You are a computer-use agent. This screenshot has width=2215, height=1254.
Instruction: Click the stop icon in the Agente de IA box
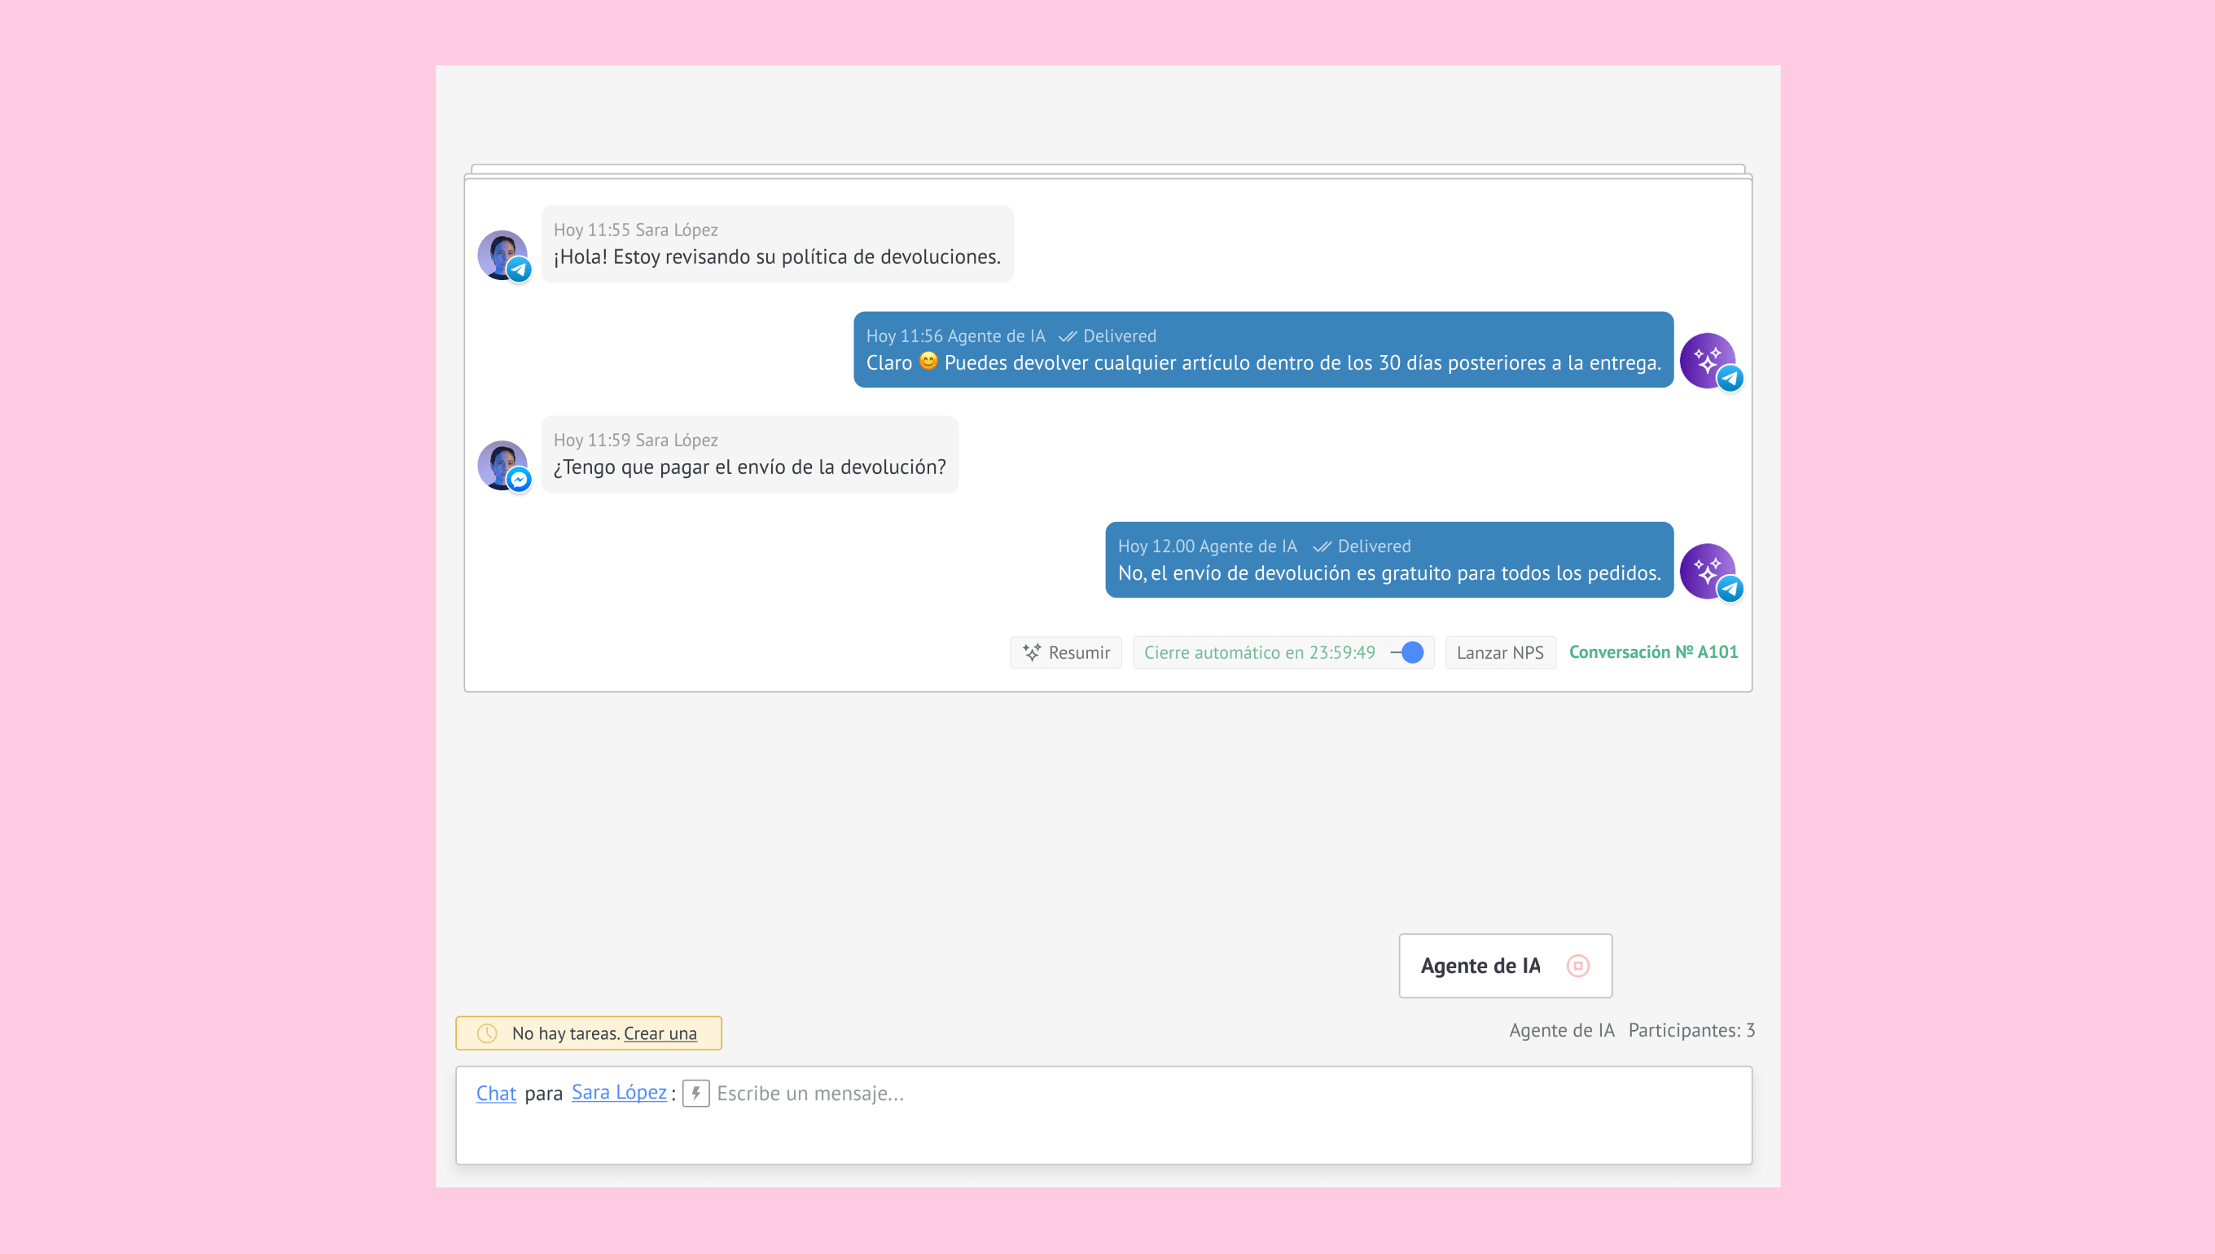(1577, 966)
